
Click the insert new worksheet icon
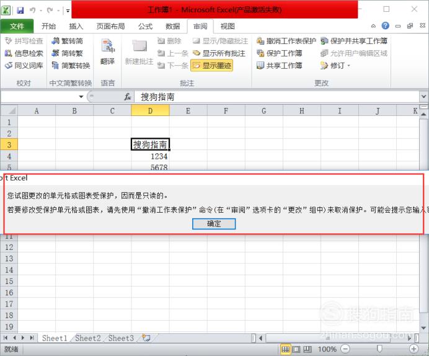pos(146,338)
